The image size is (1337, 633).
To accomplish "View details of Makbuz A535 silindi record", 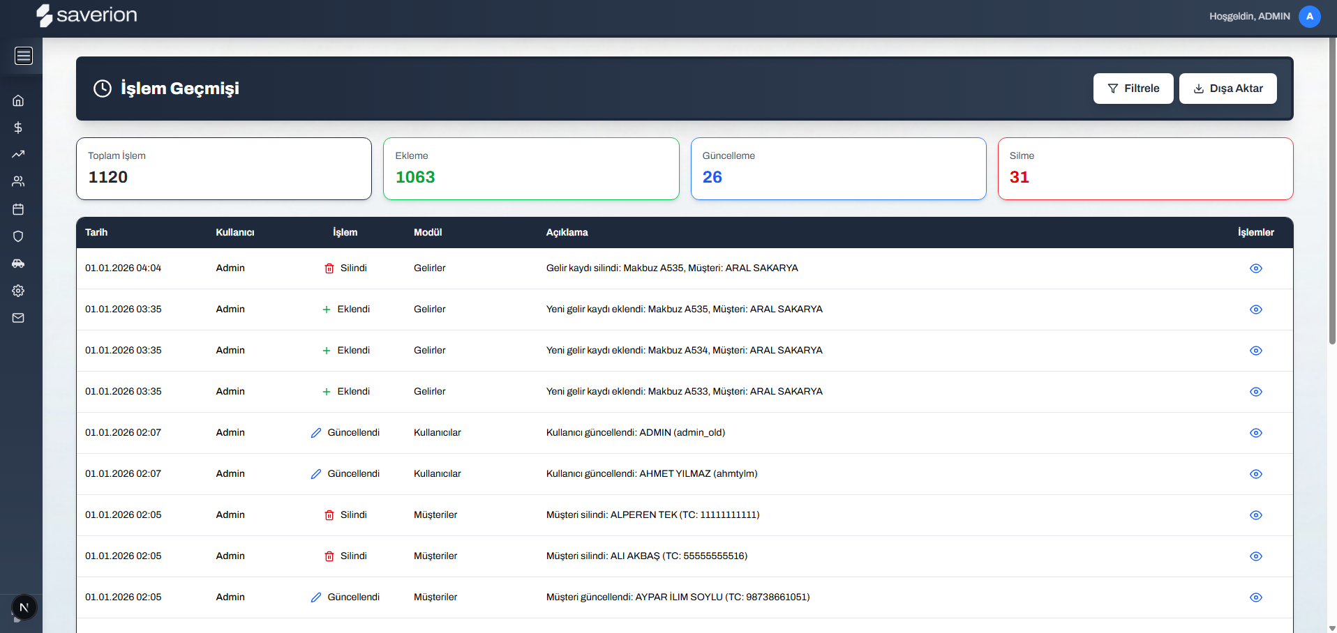I will pyautogui.click(x=1255, y=268).
